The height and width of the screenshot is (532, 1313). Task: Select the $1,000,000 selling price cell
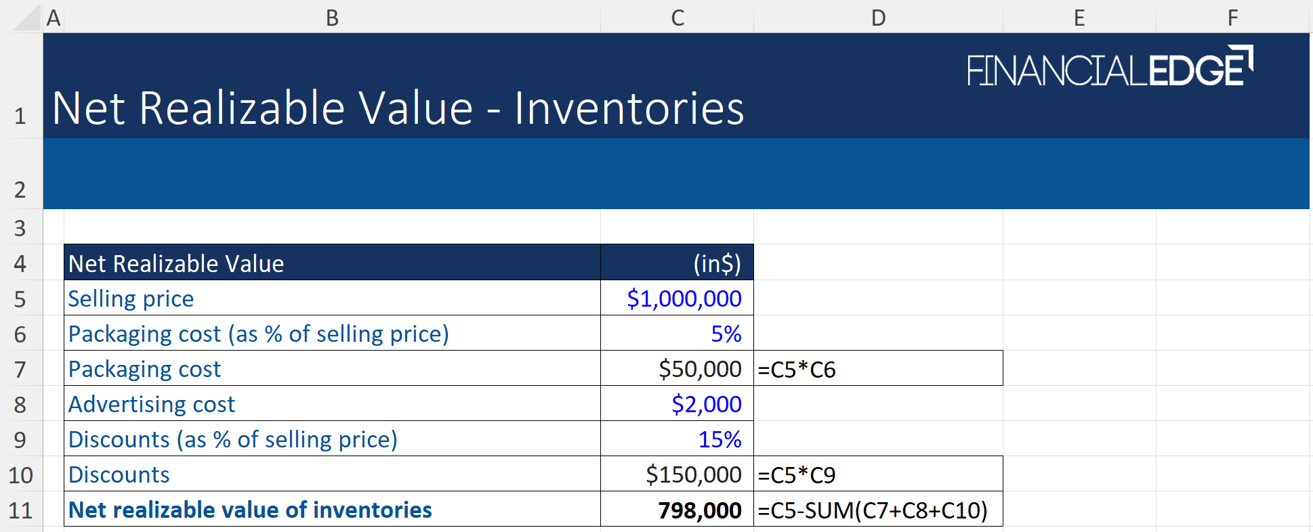point(677,298)
